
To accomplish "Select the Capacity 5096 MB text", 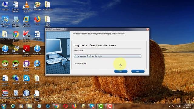I will pos(80,64).
